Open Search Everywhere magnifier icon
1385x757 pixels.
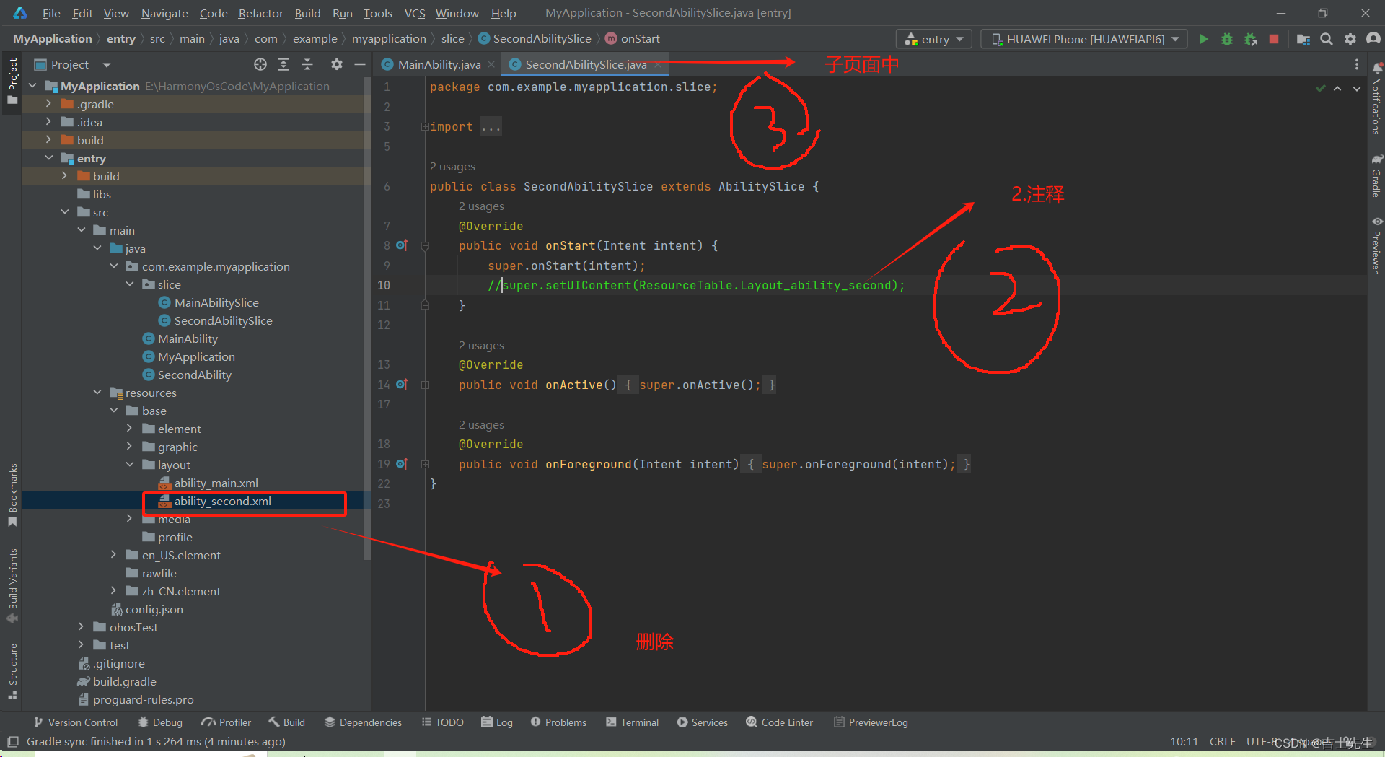(1326, 39)
